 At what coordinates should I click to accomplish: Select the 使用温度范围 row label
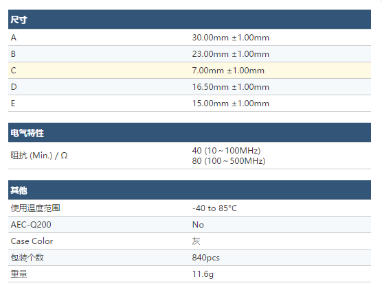[35, 208]
